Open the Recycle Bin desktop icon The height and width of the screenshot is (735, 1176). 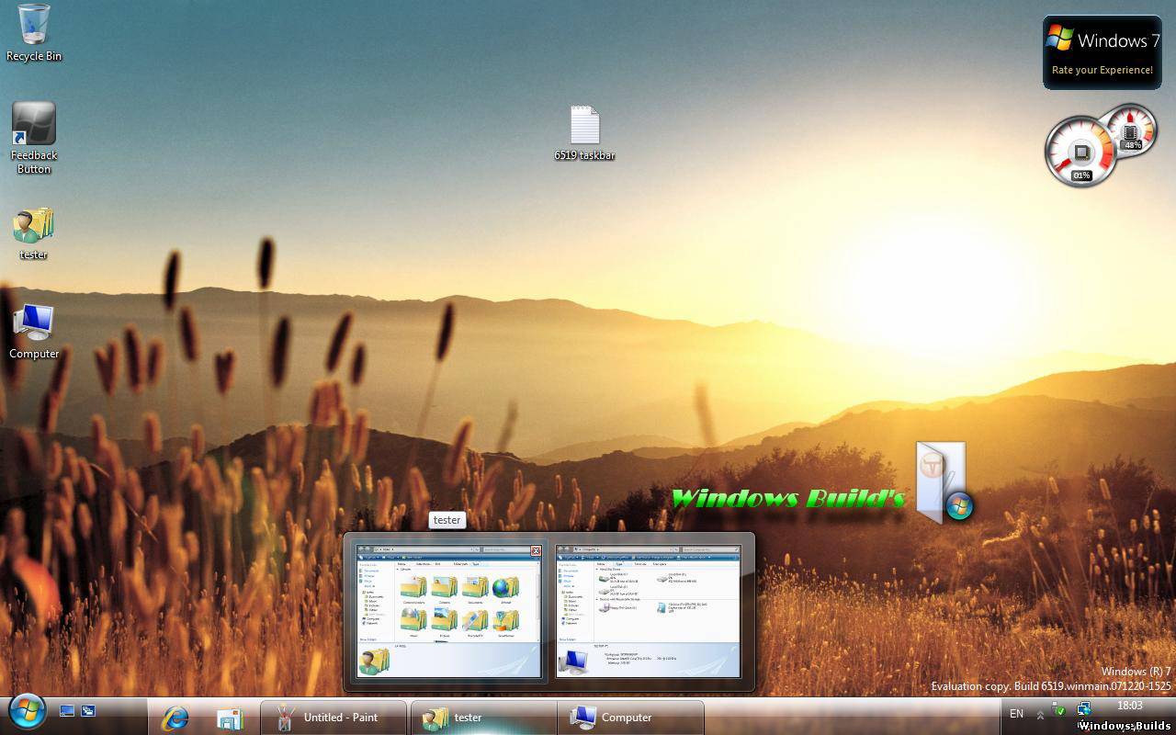(34, 32)
